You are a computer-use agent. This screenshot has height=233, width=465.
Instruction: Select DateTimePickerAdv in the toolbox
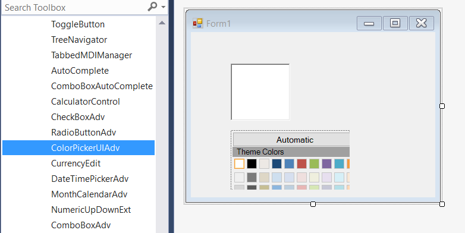[x=90, y=179]
